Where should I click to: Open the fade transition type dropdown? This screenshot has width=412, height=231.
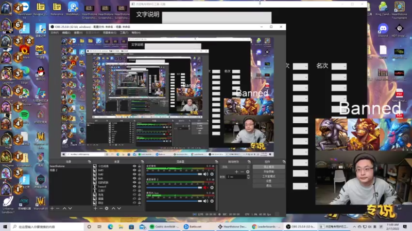tap(235, 167)
